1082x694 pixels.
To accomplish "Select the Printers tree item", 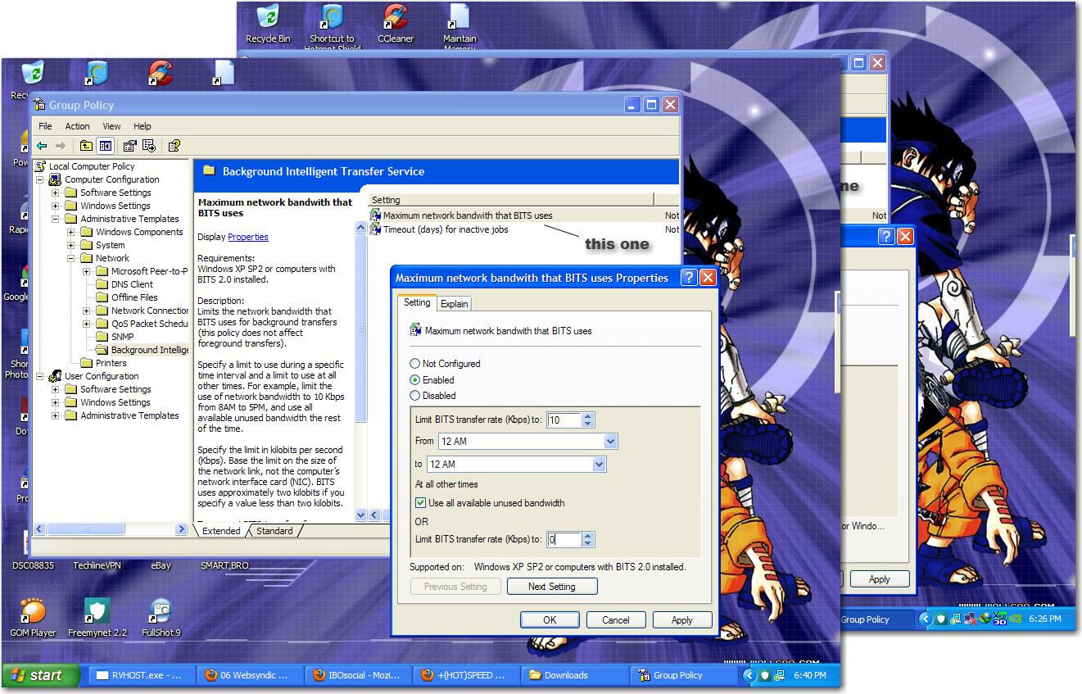I will pos(111,363).
